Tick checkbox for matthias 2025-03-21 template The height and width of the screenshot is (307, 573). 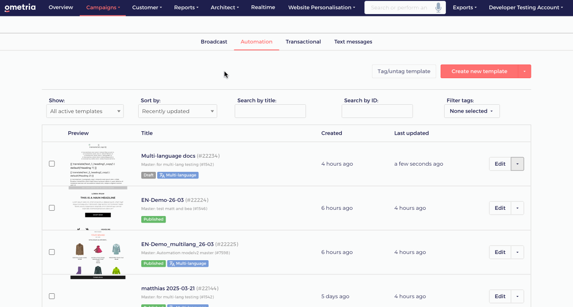[52, 296]
